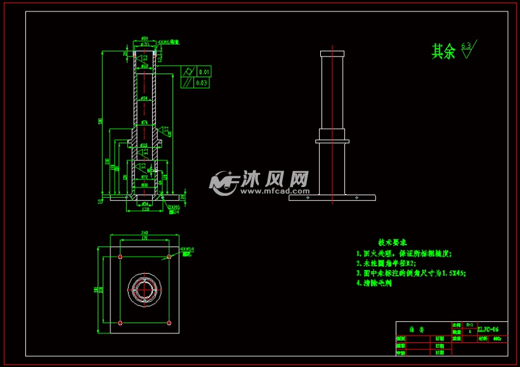The width and height of the screenshot is (520, 367).
Task: Select technical requirement line 1 about 回火处理
Action: tap(404, 254)
